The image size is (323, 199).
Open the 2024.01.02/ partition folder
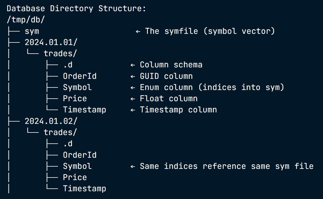(51, 121)
